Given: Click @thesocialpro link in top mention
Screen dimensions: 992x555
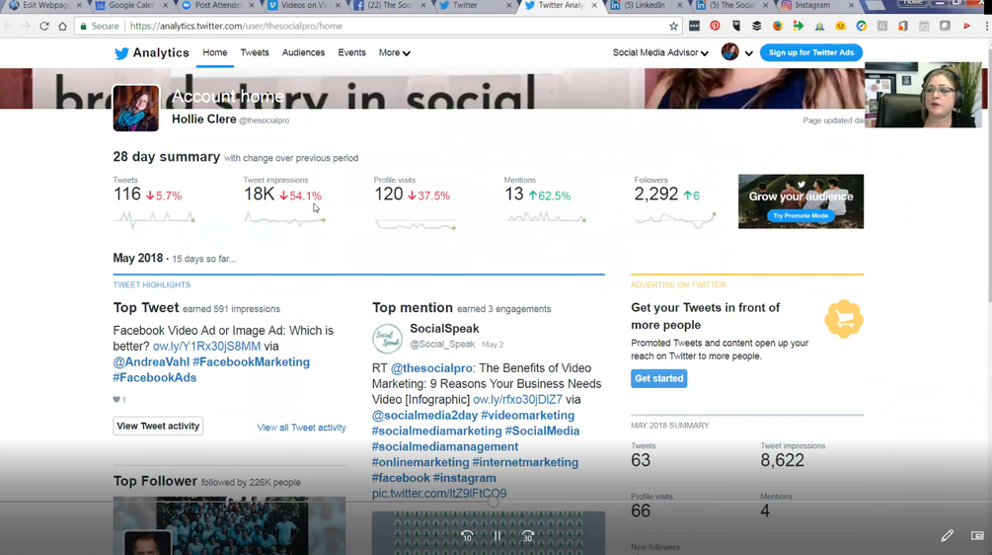Looking at the screenshot, I should tap(431, 368).
